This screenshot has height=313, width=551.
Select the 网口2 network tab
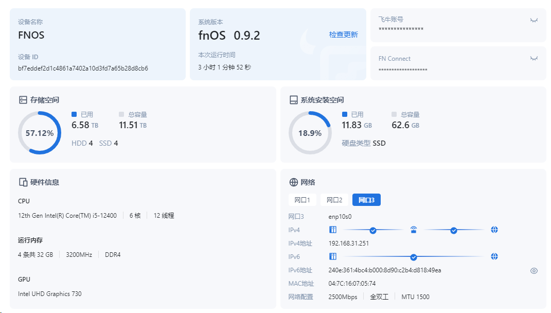point(334,200)
